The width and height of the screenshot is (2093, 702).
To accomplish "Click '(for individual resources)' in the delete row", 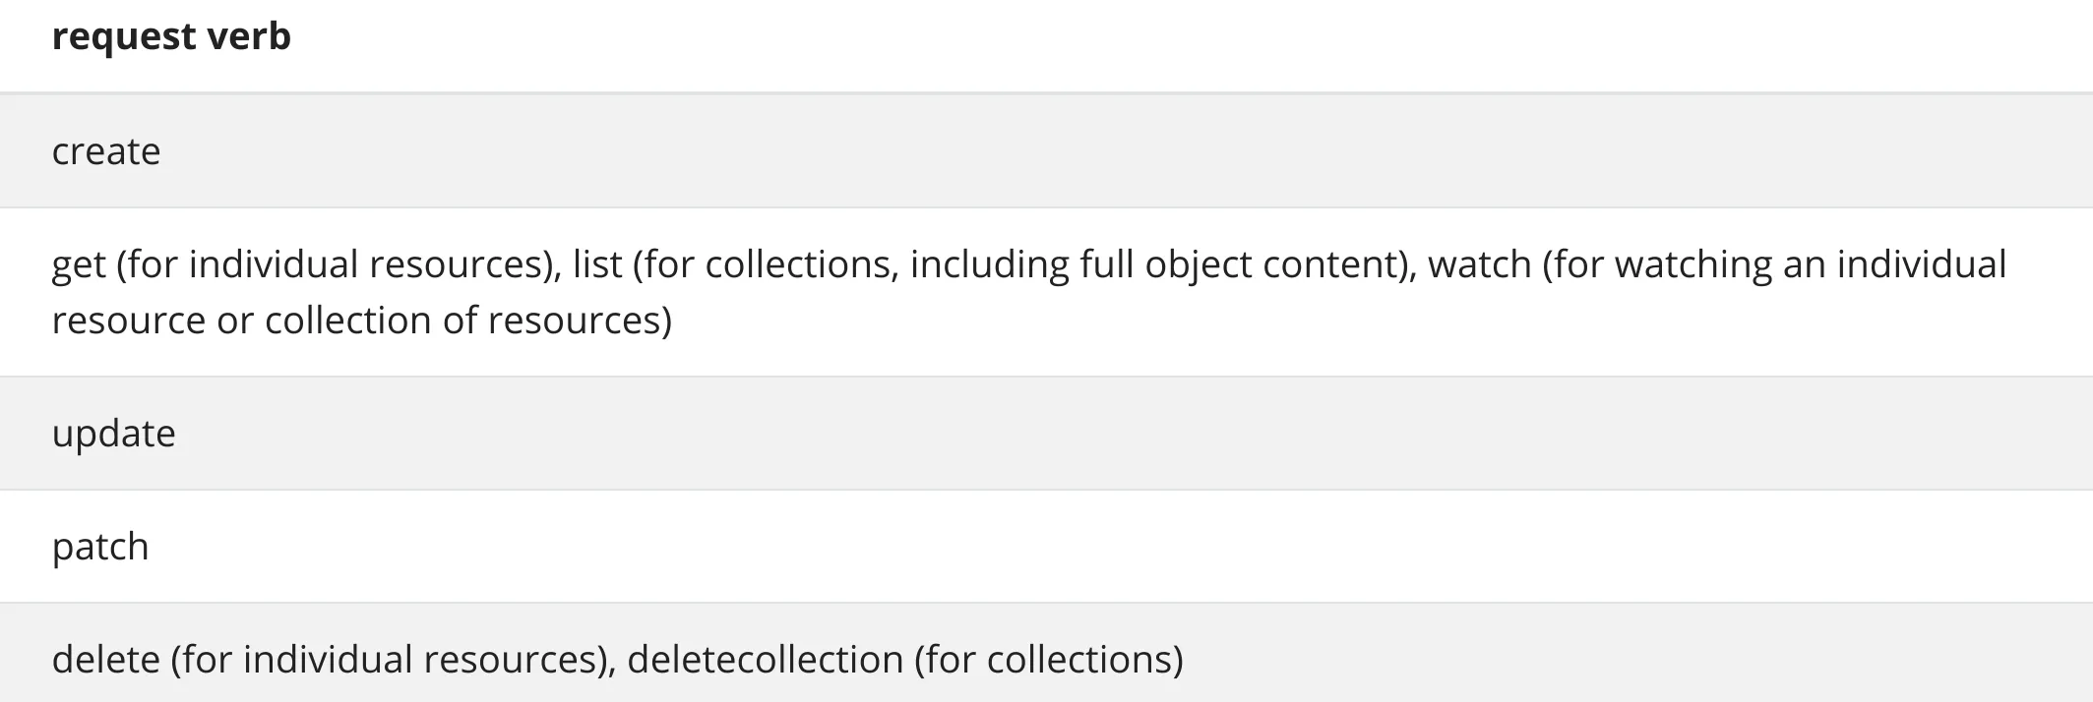I will [x=393, y=660].
